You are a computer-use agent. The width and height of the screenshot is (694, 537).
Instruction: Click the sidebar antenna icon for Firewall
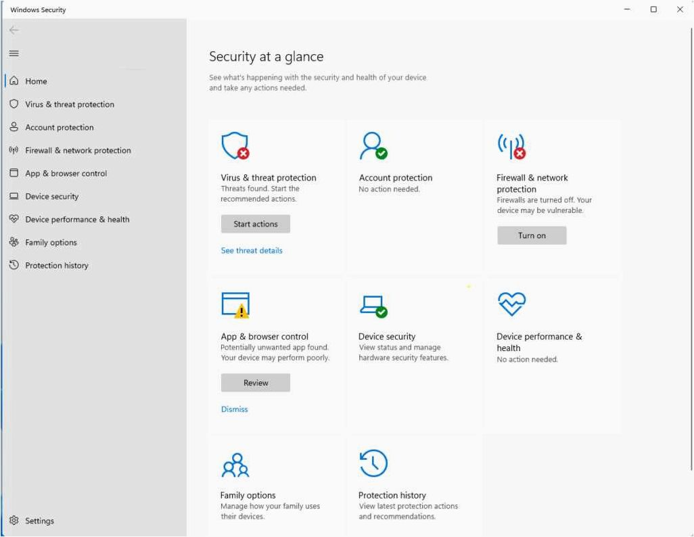pos(14,150)
